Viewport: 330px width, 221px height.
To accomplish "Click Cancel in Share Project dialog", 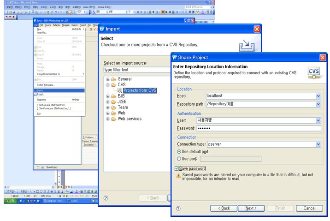I will click(x=309, y=209).
